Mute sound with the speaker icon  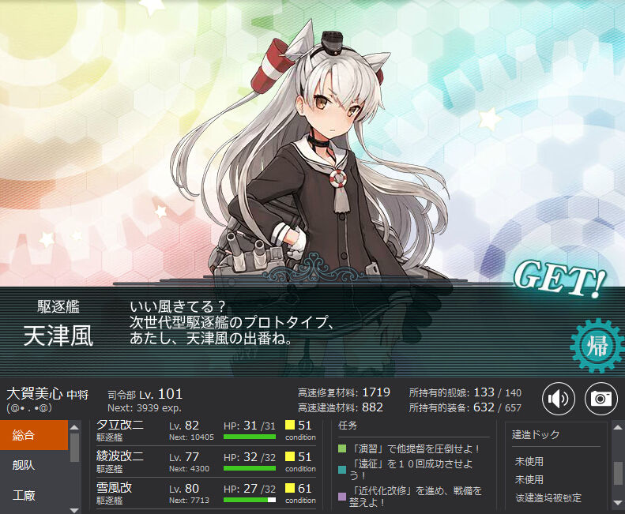[558, 399]
